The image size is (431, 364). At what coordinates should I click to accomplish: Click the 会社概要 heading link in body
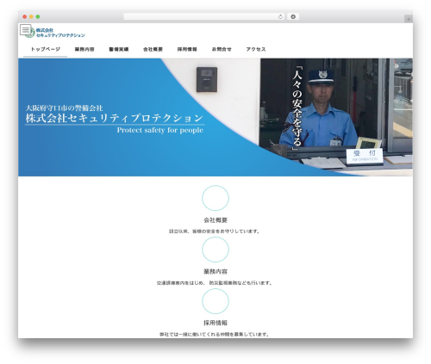(x=215, y=220)
